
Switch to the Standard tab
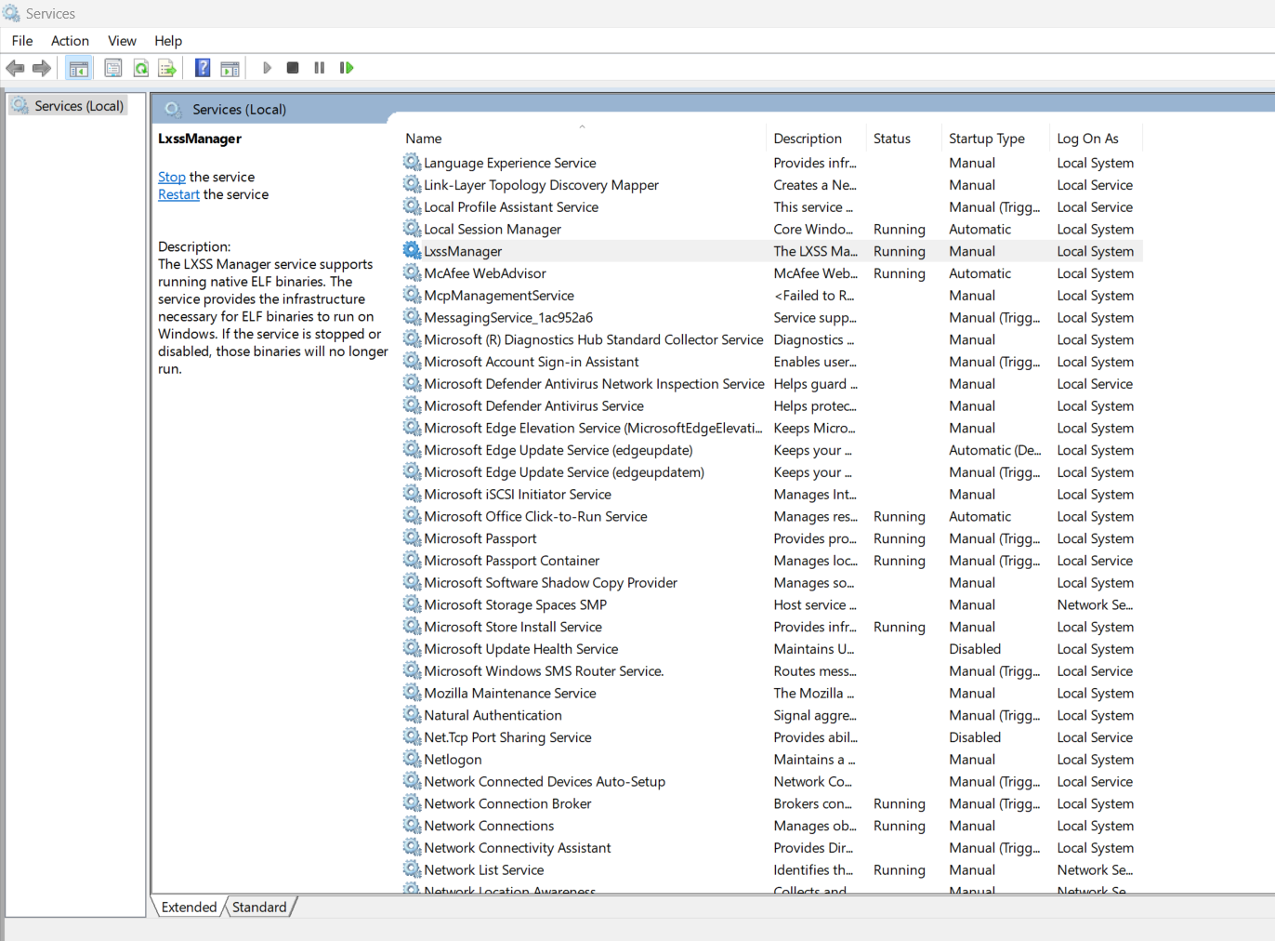[259, 907]
